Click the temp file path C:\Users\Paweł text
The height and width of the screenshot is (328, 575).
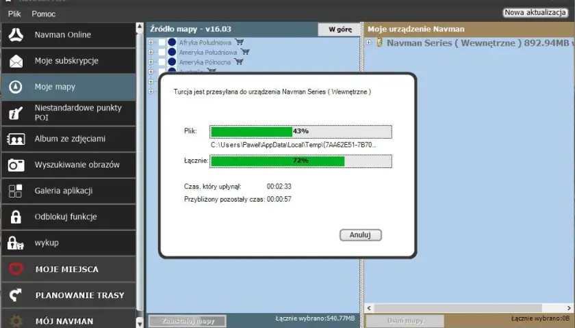coord(294,145)
